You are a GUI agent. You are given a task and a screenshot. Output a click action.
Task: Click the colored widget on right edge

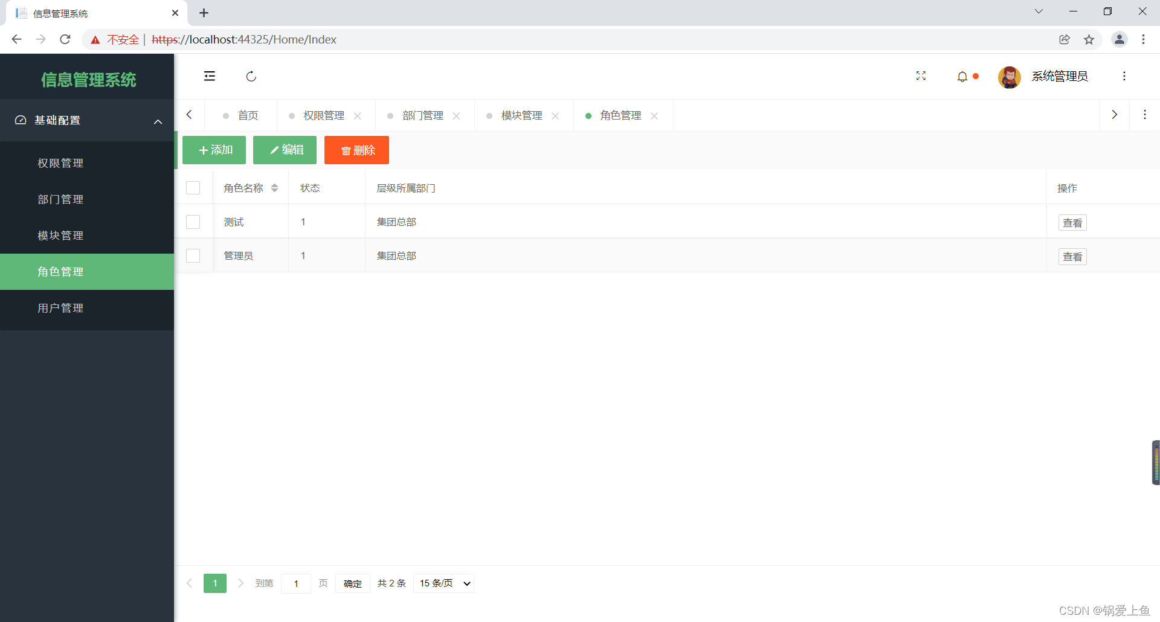tap(1156, 463)
